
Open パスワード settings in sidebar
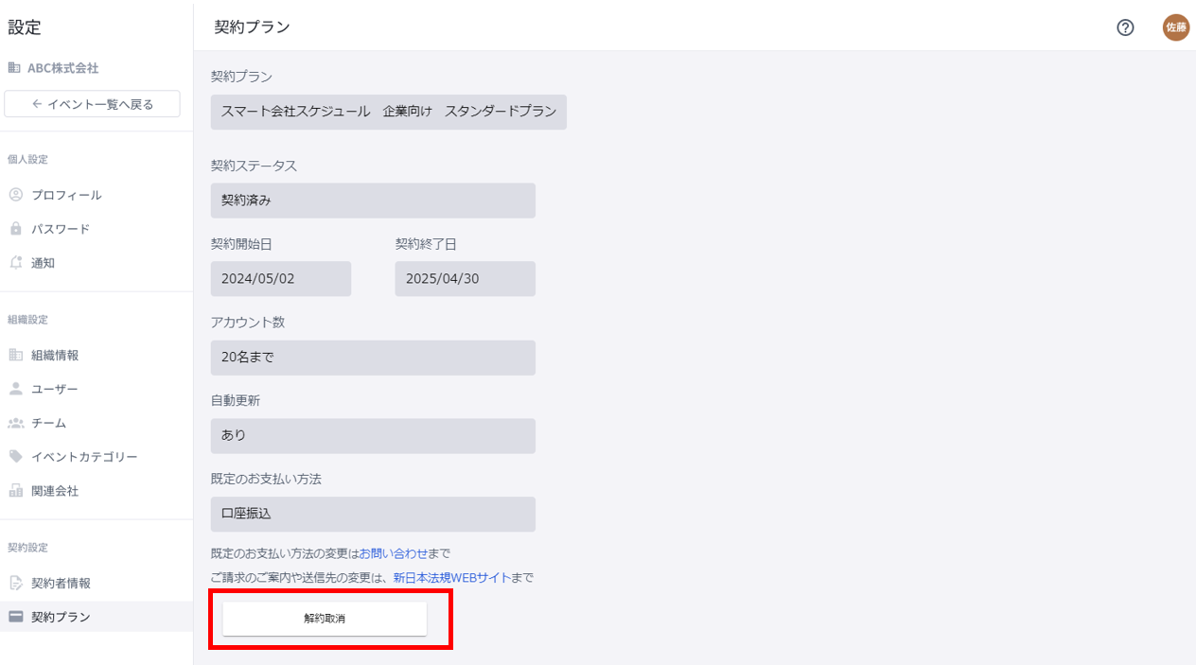[97, 229]
